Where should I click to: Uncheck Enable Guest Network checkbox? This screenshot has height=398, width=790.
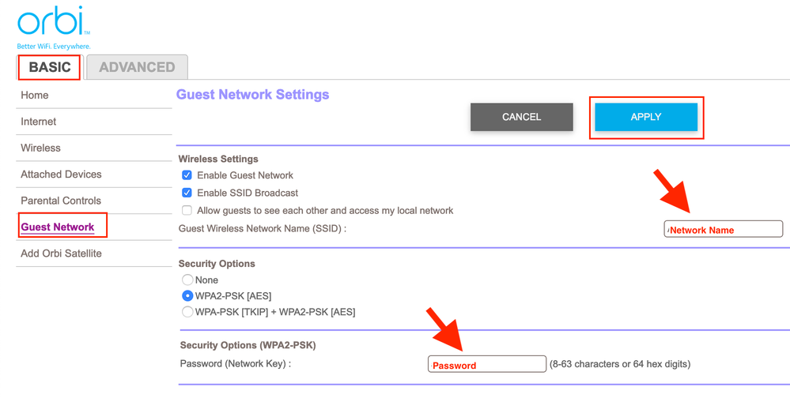187,175
